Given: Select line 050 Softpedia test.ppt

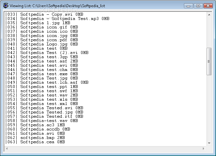Looking at the screenshot, I should pyautogui.click(x=42, y=87).
